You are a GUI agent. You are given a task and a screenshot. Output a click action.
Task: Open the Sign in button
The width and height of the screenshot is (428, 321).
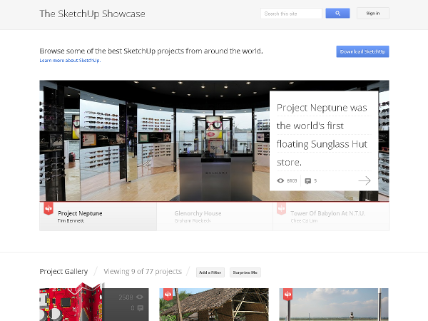pos(373,13)
